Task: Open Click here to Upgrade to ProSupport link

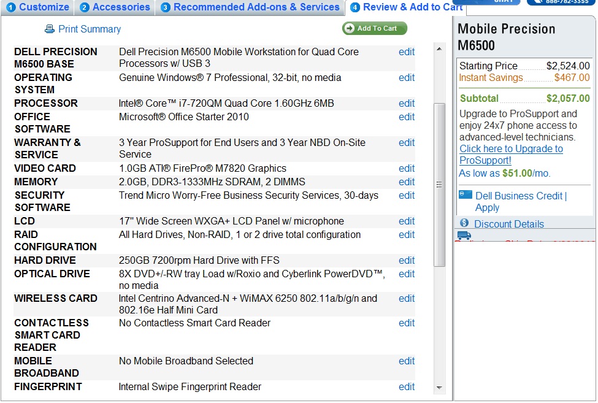Action: 511,155
